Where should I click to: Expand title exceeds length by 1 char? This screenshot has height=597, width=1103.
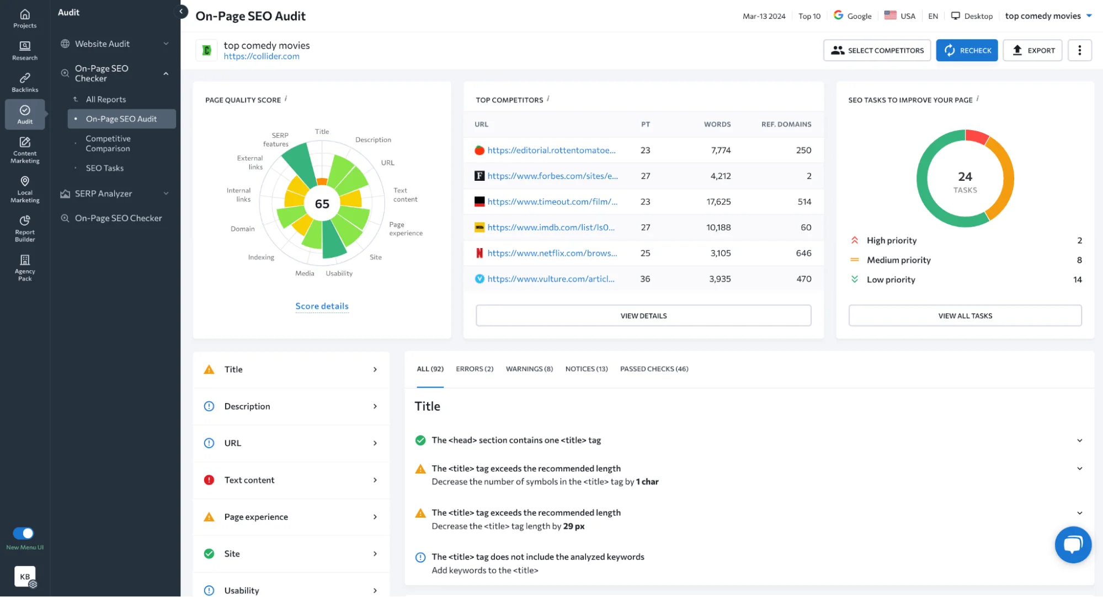click(1079, 469)
